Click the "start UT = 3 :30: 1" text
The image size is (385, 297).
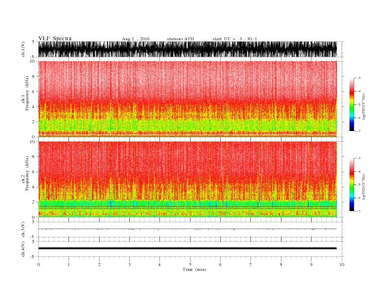(235, 39)
